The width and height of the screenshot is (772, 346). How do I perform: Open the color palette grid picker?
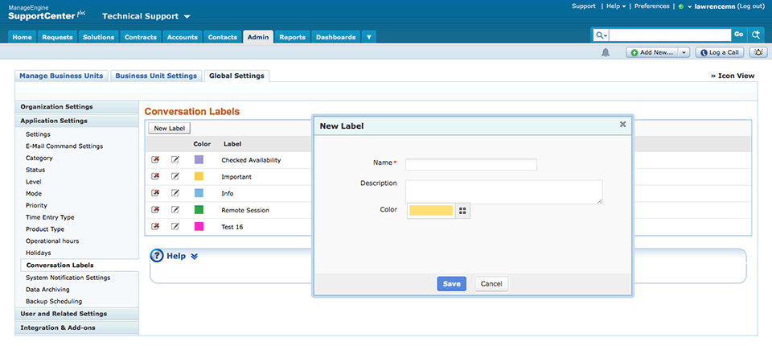pyautogui.click(x=462, y=211)
